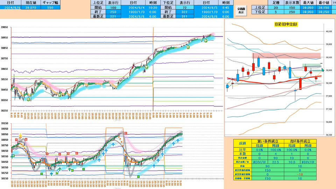Click the 36,300 axis label on daily chart
336x189 pixels.
[329, 135]
